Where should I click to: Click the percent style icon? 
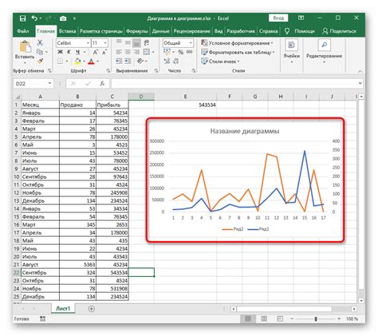(181, 52)
